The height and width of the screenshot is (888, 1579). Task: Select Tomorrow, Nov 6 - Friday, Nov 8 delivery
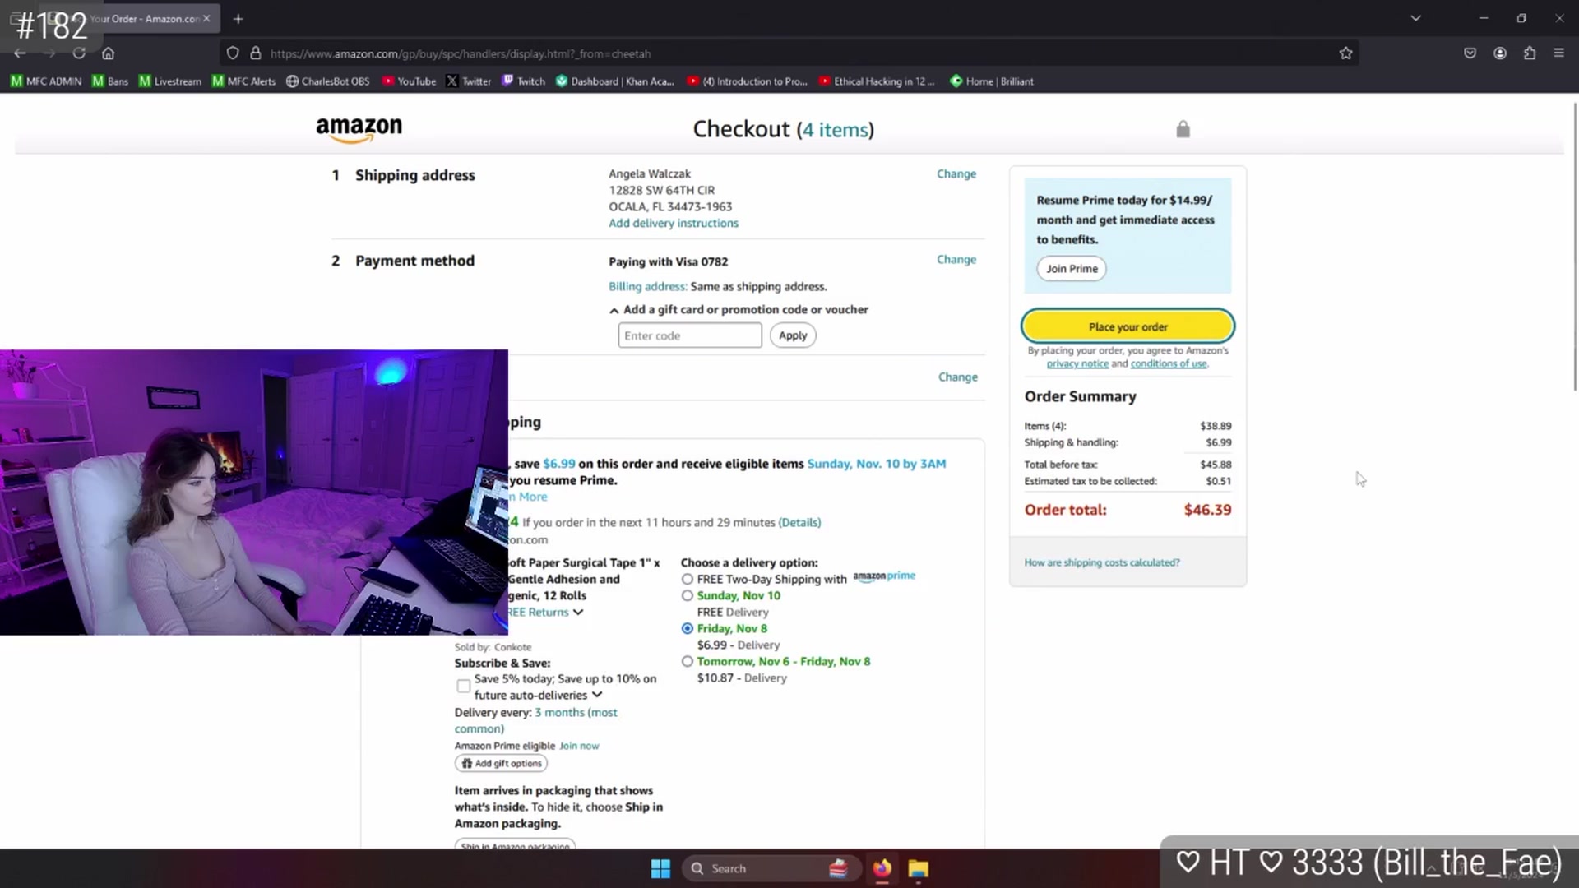[x=688, y=662]
